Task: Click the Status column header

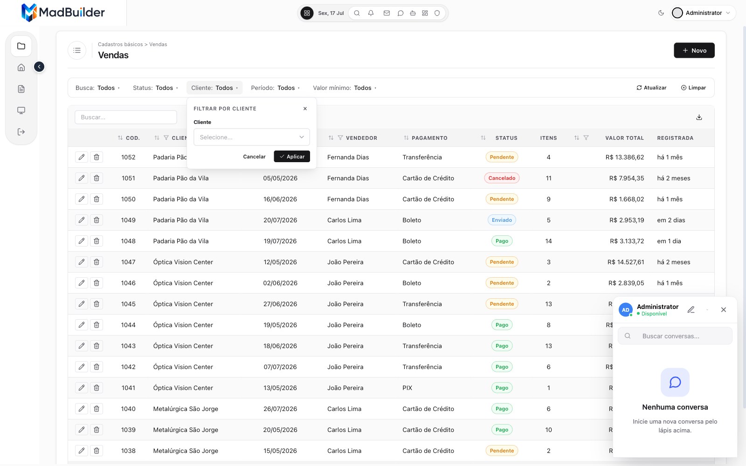Action: (506, 138)
